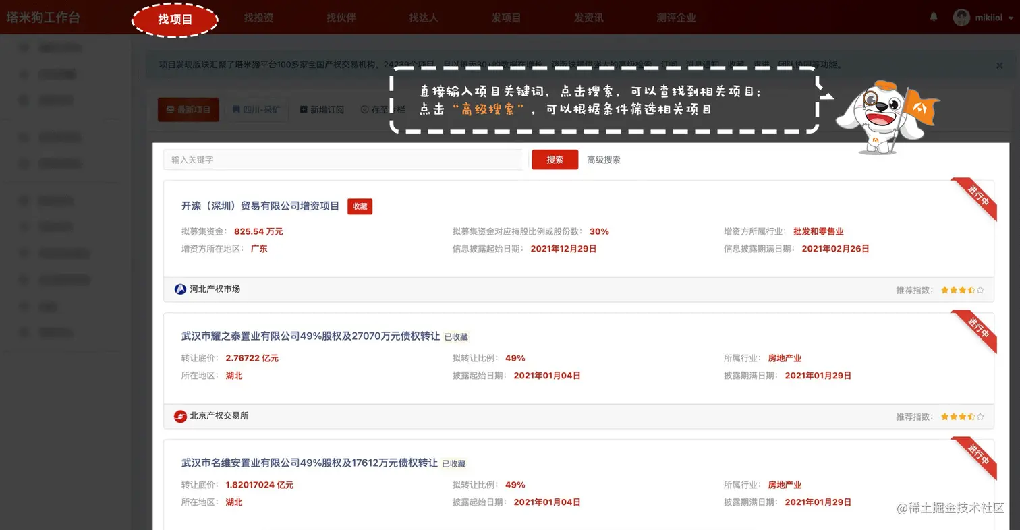Open the 找伙伴 navigation tab
Image resolution: width=1020 pixels, height=530 pixels.
click(341, 18)
